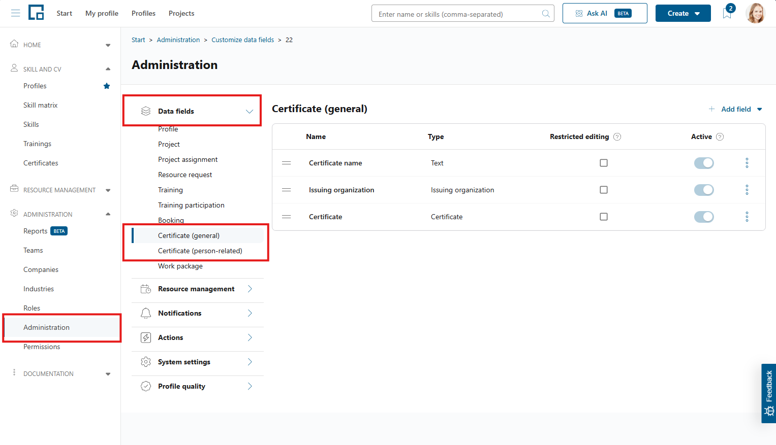This screenshot has height=445, width=776.
Task: Open the Create dropdown button
Action: click(x=683, y=13)
